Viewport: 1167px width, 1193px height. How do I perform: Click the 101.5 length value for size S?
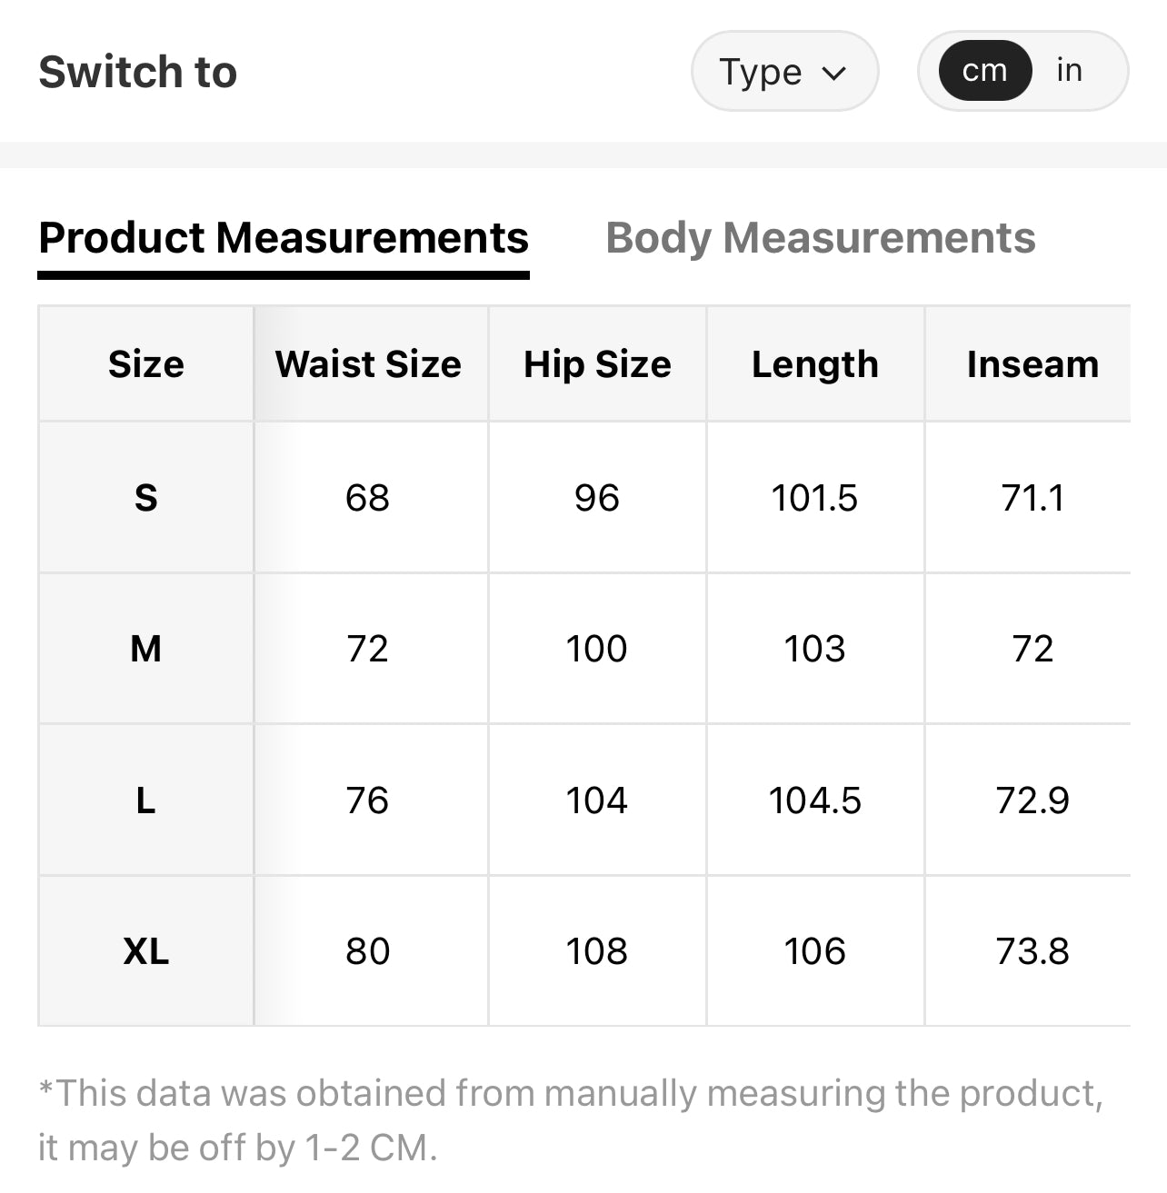coord(815,497)
